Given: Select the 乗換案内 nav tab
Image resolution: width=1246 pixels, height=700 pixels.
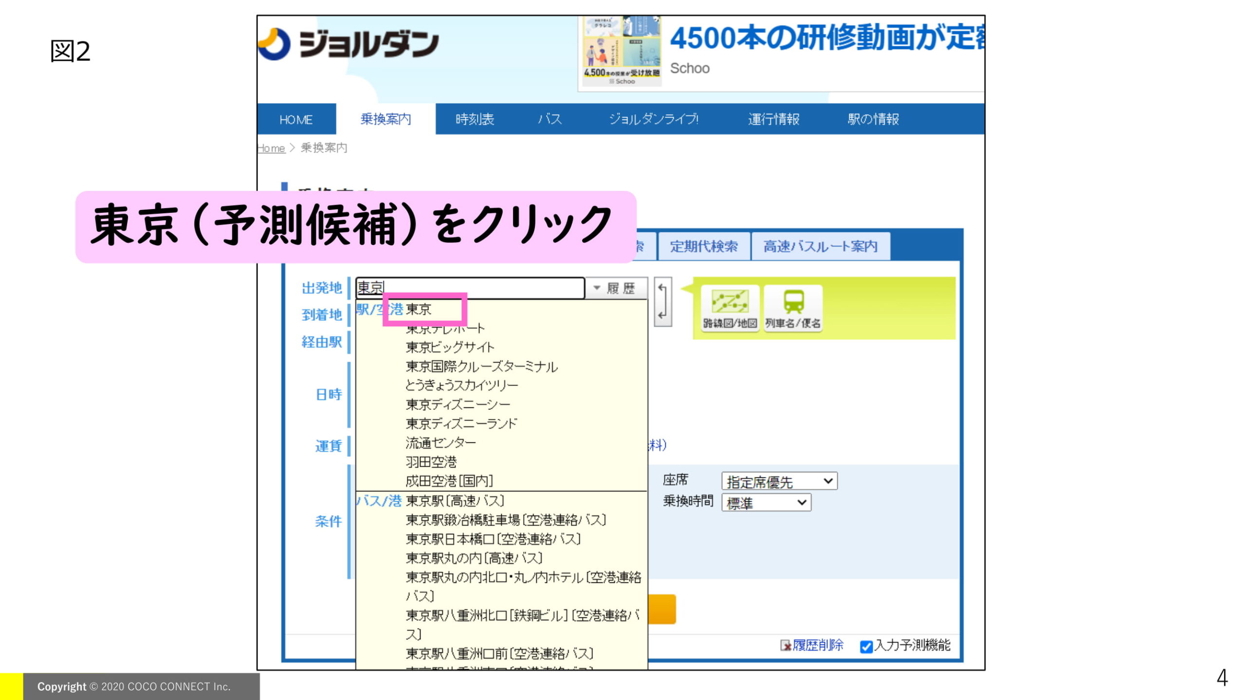Looking at the screenshot, I should click(385, 119).
